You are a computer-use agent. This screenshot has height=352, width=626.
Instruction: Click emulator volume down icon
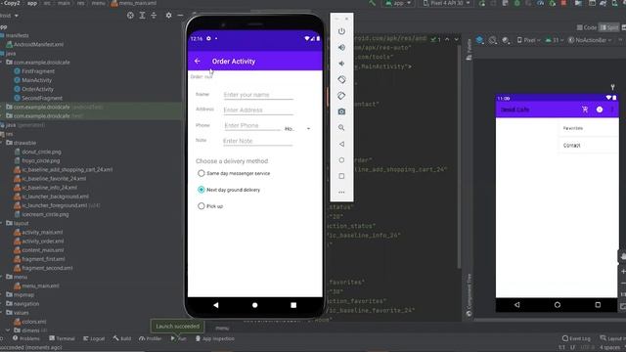pos(341,64)
